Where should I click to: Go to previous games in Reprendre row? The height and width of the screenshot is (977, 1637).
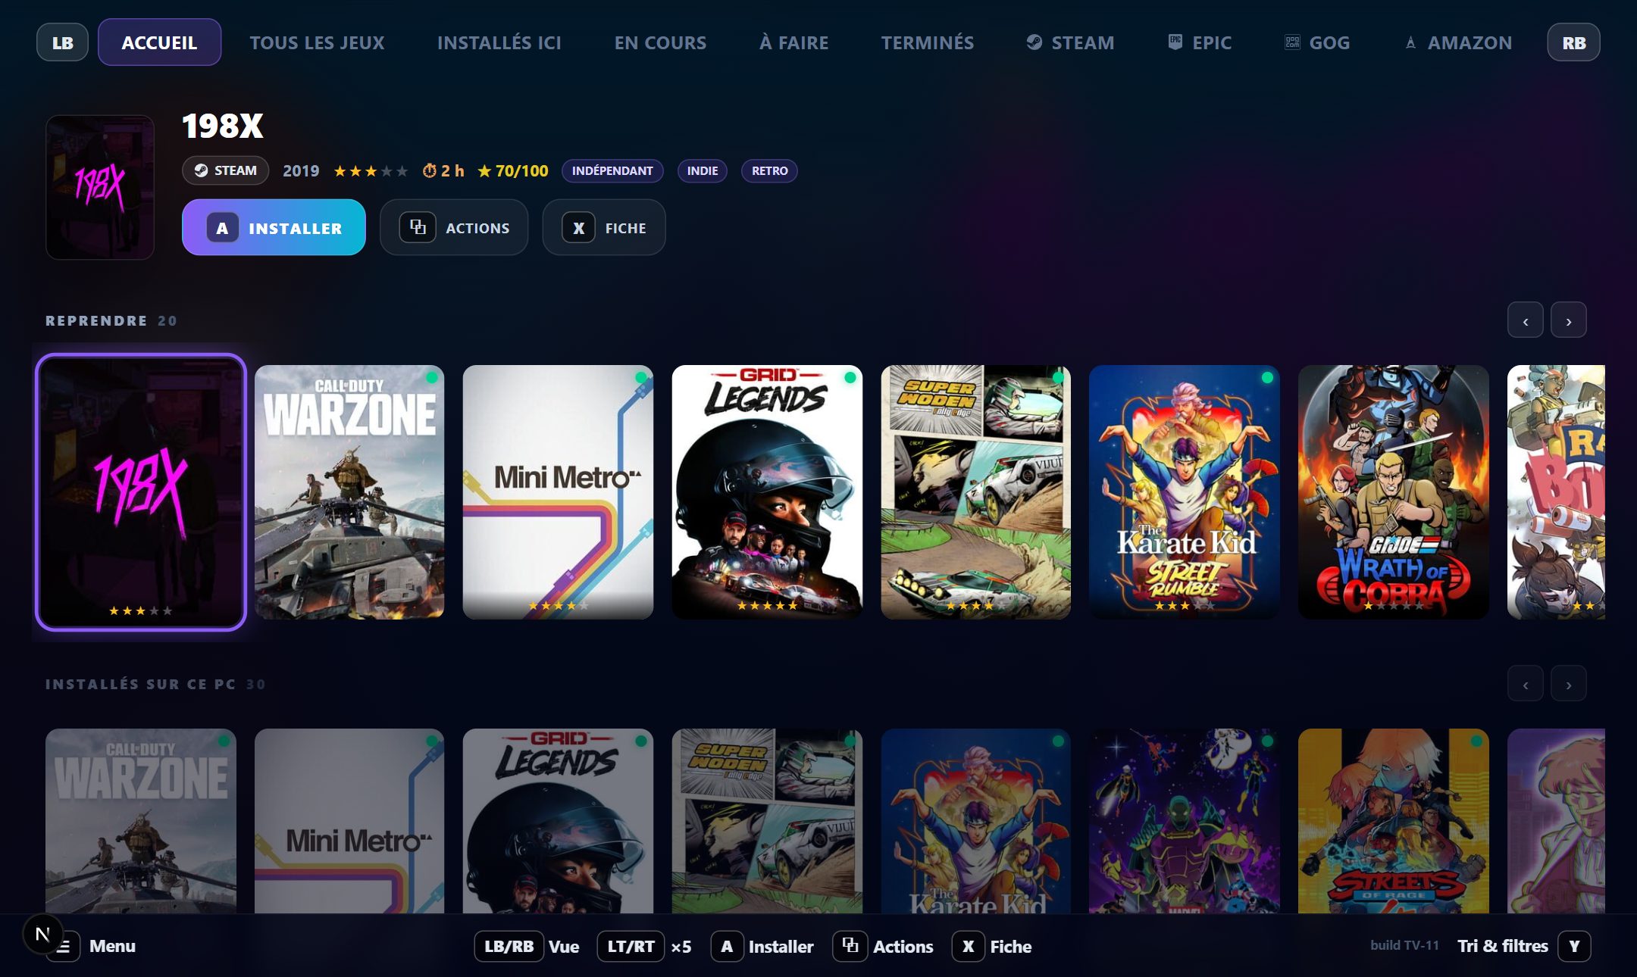tap(1525, 320)
